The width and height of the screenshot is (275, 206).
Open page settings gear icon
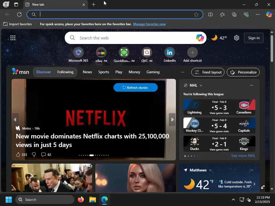pyautogui.click(x=236, y=38)
